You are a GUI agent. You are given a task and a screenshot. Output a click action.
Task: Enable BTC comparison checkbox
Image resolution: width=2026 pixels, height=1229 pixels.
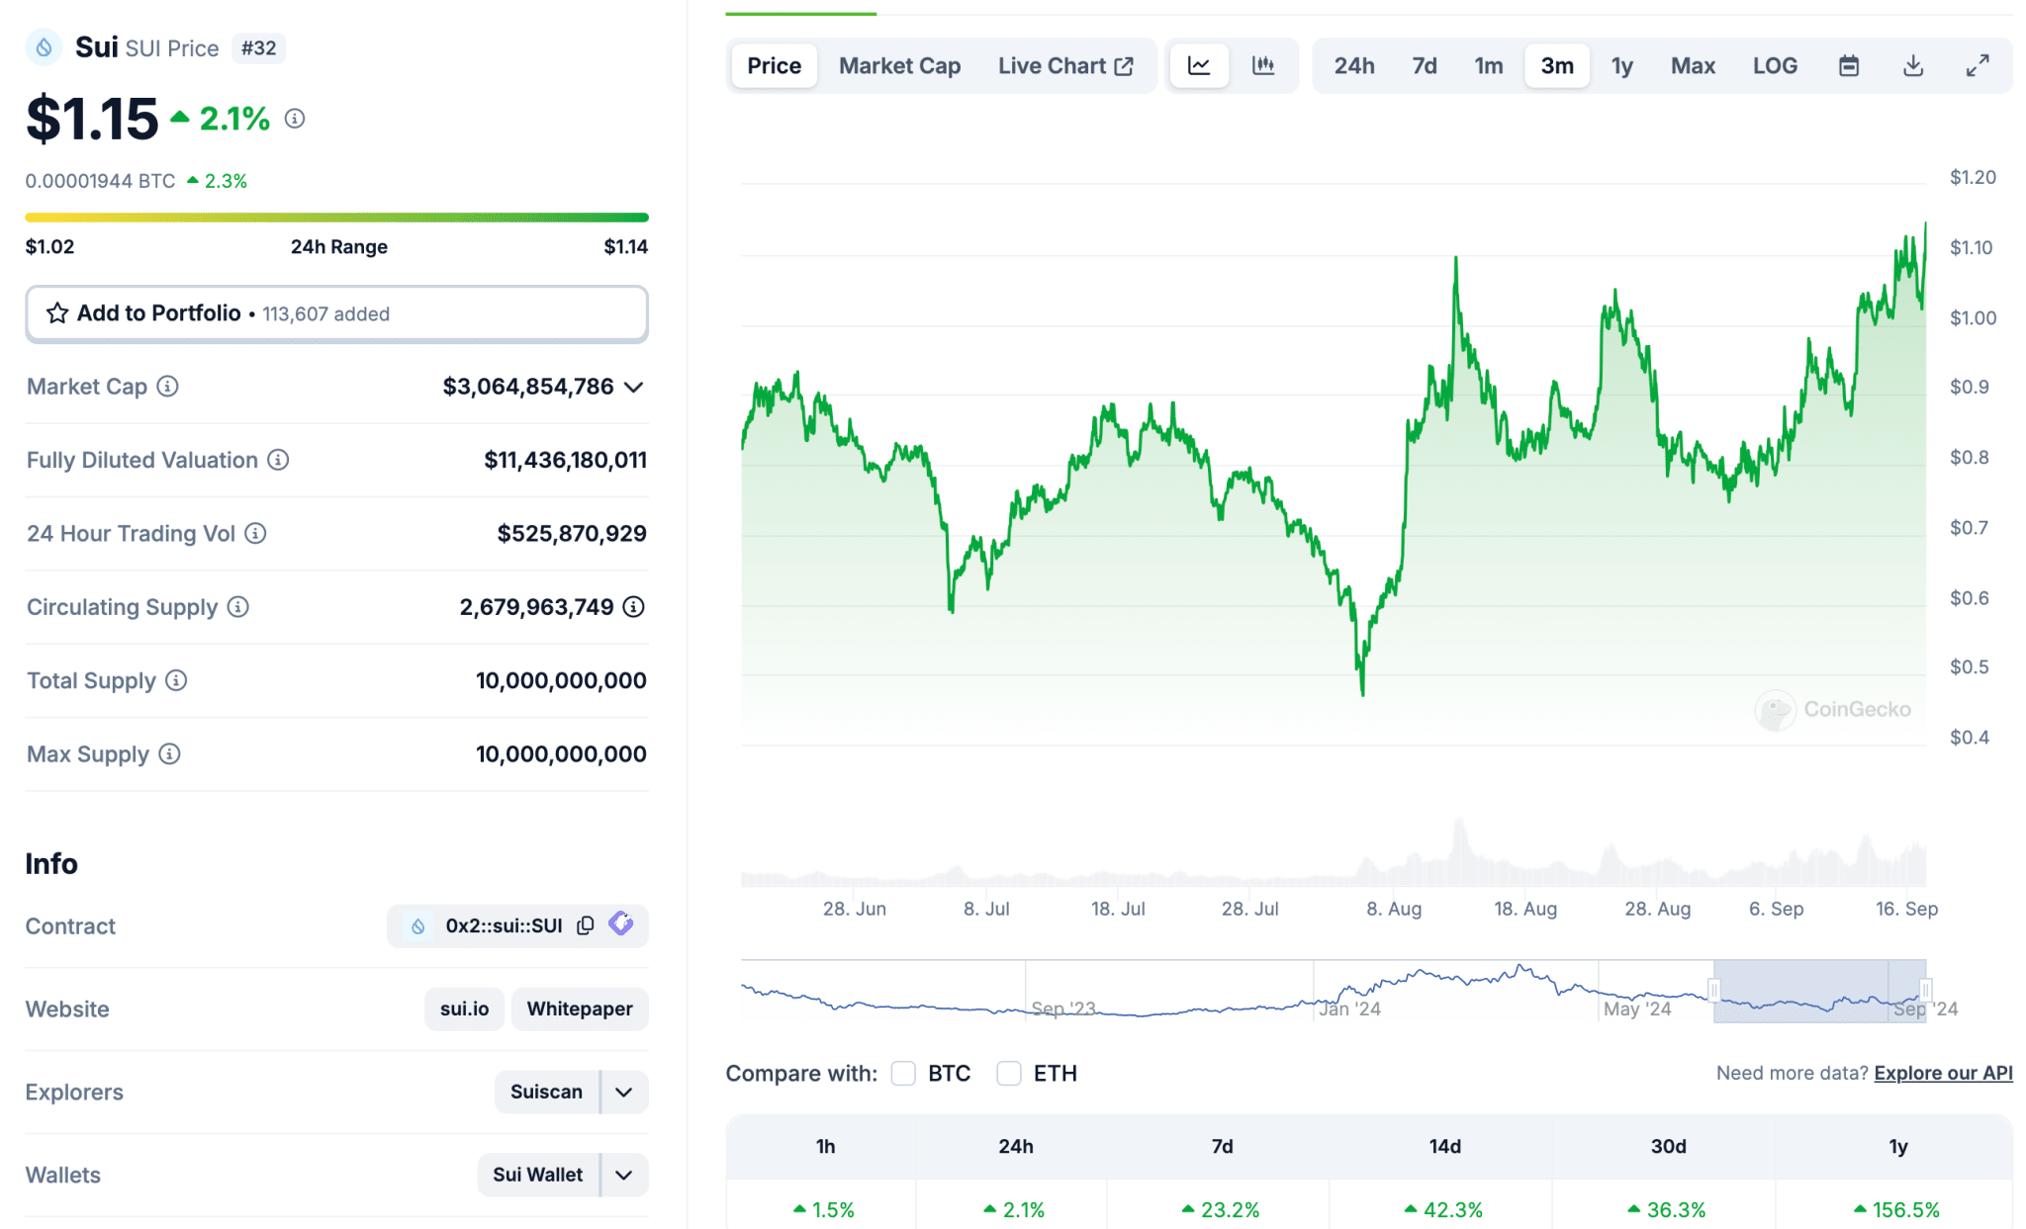pos(903,1074)
